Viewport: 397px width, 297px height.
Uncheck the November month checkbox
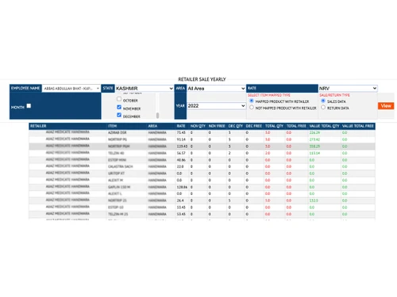(x=119, y=107)
